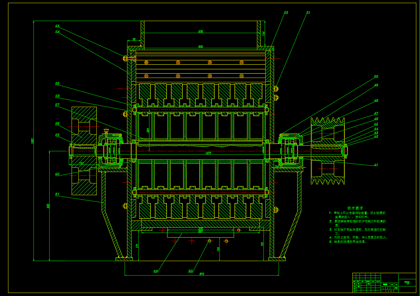This screenshot has width=420, height=296.
Task: Select part label 61 near left support
Action: point(57,194)
